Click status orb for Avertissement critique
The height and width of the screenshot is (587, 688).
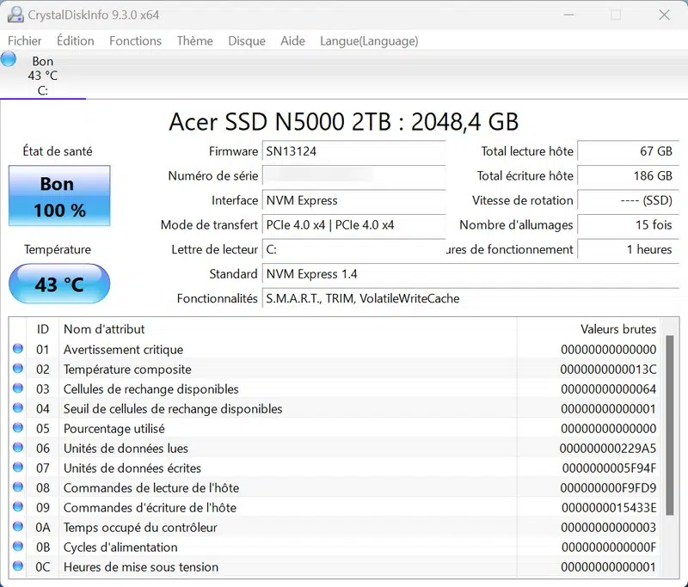pos(18,350)
